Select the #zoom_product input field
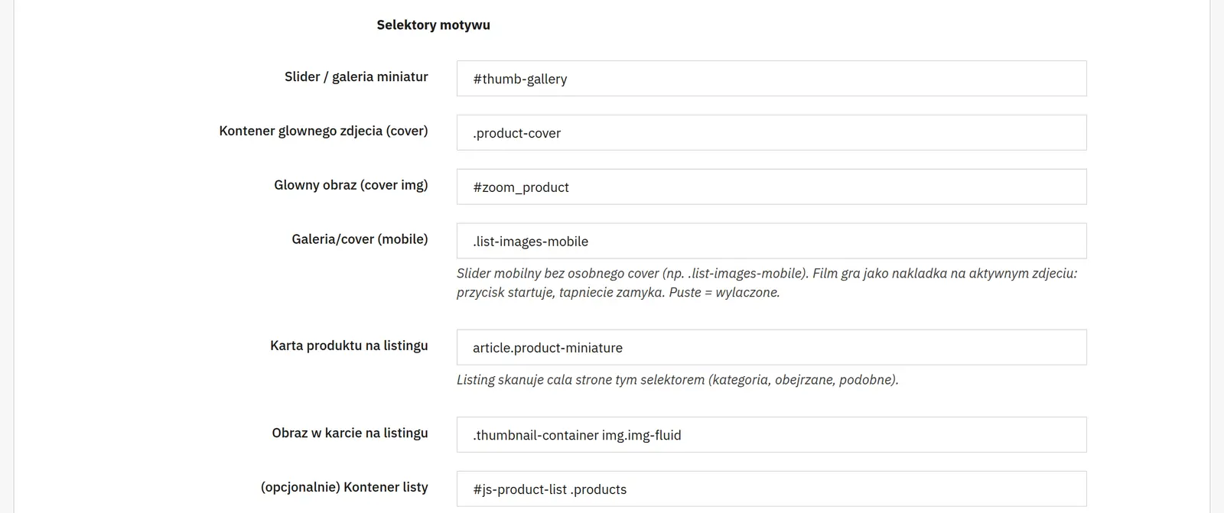Image resolution: width=1224 pixels, height=513 pixels. point(771,187)
